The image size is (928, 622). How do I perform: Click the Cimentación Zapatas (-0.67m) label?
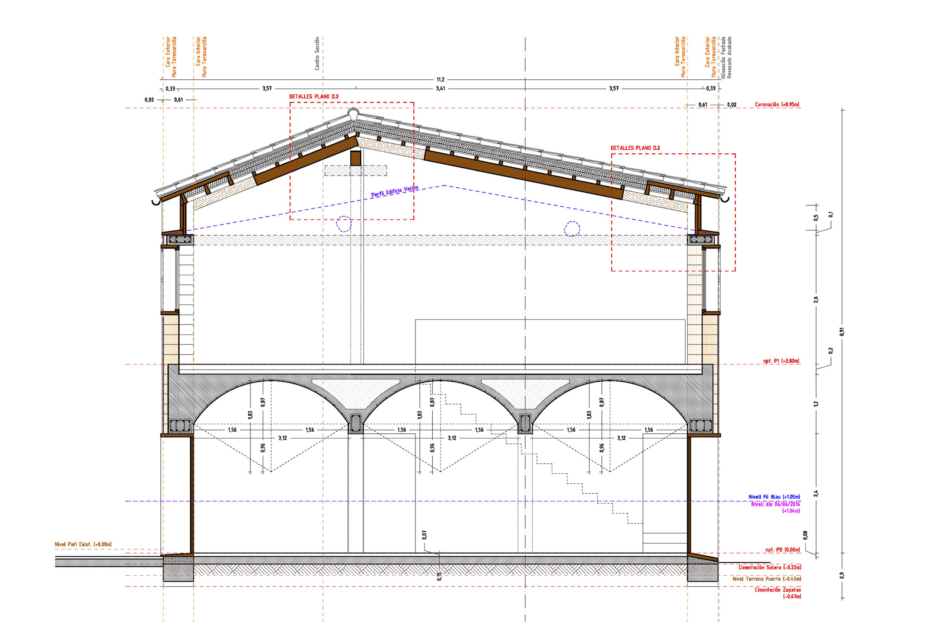[x=778, y=593]
